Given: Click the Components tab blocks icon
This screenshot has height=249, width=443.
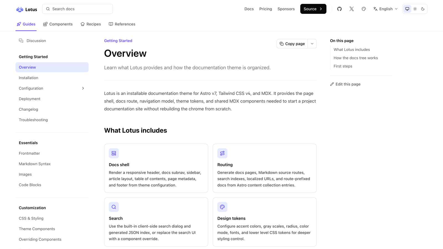Looking at the screenshot, I should pos(45,24).
